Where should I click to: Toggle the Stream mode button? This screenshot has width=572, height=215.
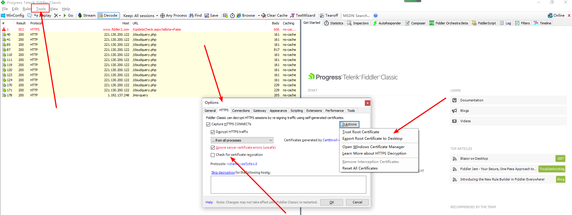[87, 15]
